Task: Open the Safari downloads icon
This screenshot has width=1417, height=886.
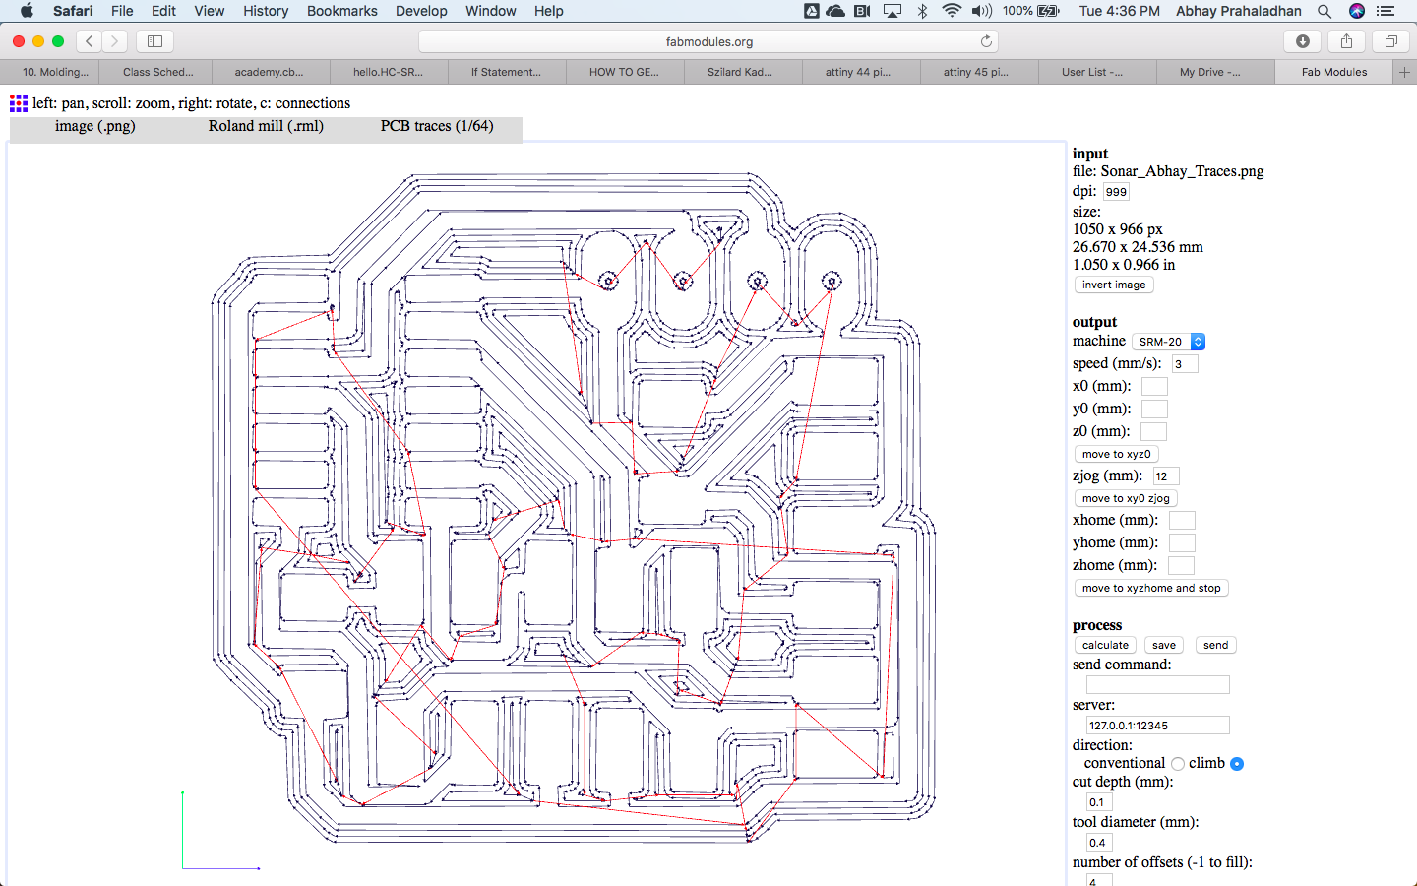Action: (x=1302, y=41)
